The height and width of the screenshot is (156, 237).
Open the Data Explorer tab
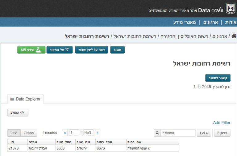point(26,99)
